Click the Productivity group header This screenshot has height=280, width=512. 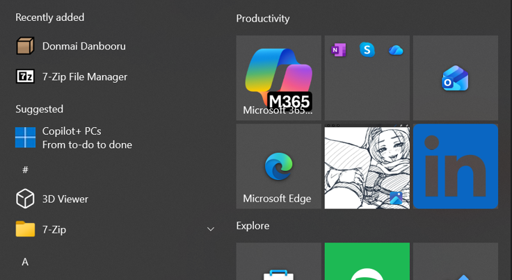pos(263,19)
